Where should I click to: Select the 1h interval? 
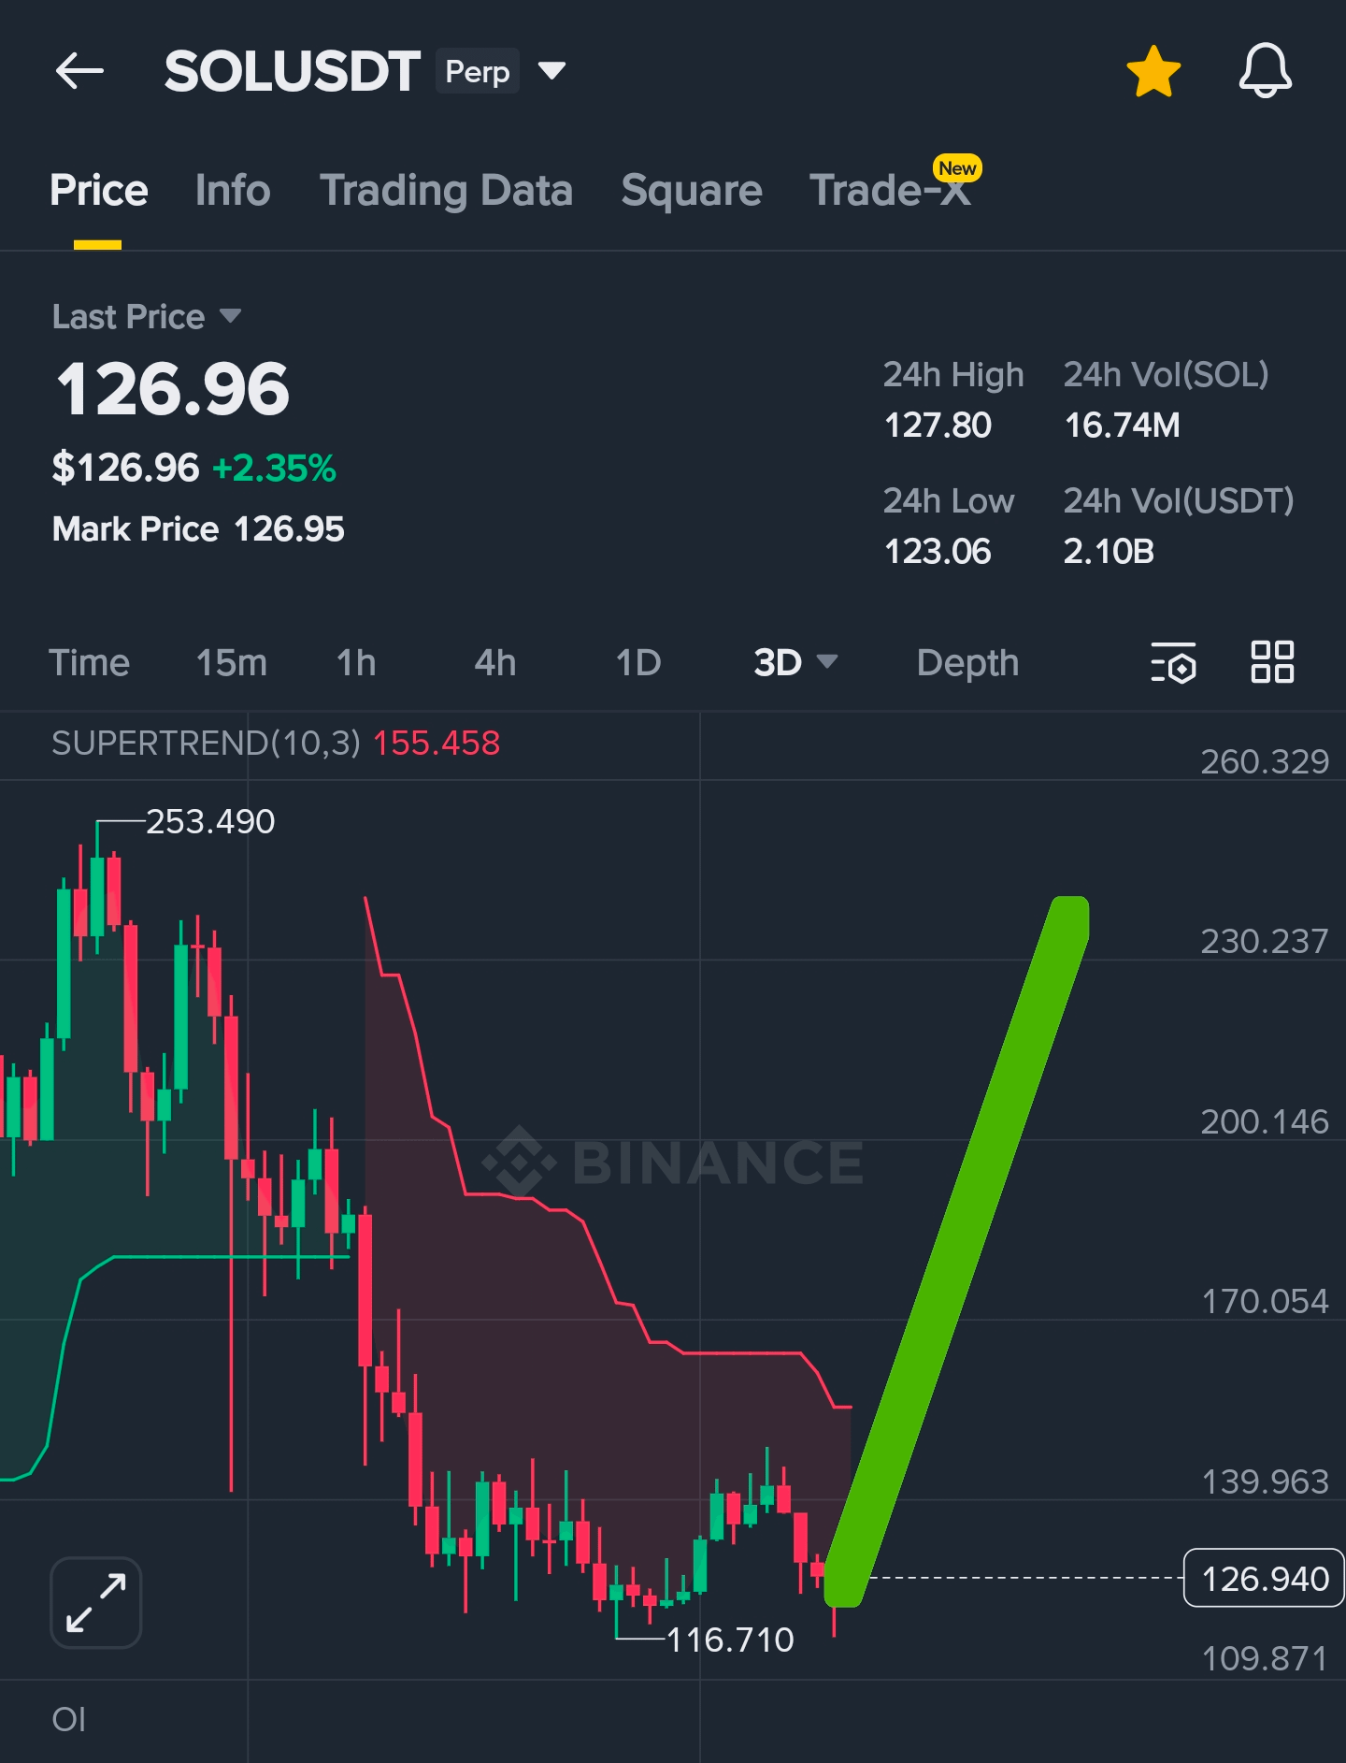click(356, 662)
